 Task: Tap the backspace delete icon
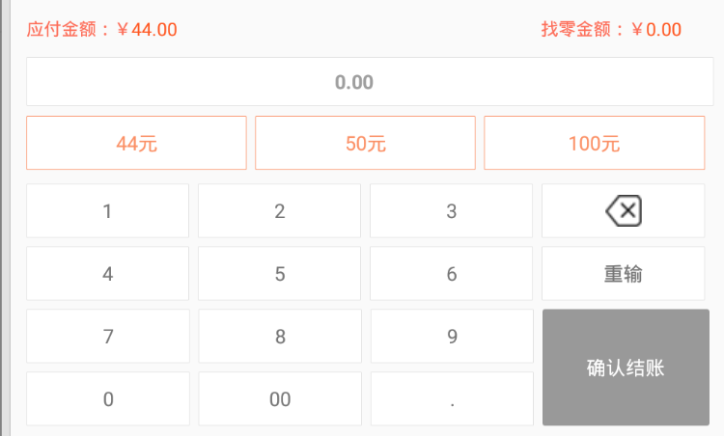tap(623, 210)
